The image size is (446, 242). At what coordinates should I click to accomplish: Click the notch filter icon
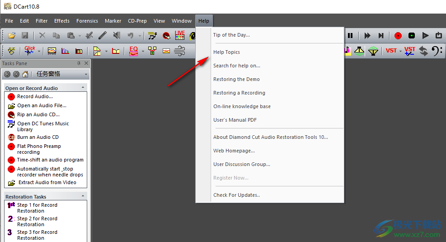click(116, 51)
